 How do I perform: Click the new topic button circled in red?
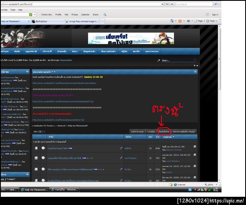click(x=164, y=131)
